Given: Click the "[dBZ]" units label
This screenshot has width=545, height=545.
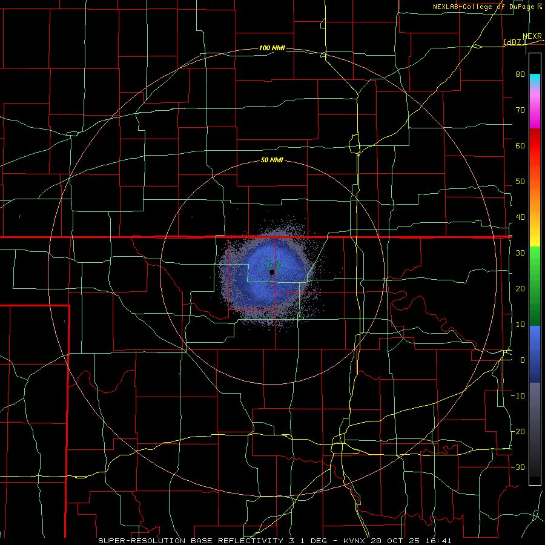Looking at the screenshot, I should tap(514, 42).
